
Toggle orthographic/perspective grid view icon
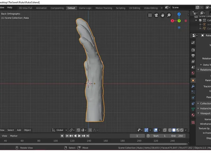pyautogui.click(x=150, y=15)
